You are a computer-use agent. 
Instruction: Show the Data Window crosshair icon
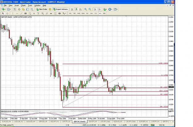[19, 9]
